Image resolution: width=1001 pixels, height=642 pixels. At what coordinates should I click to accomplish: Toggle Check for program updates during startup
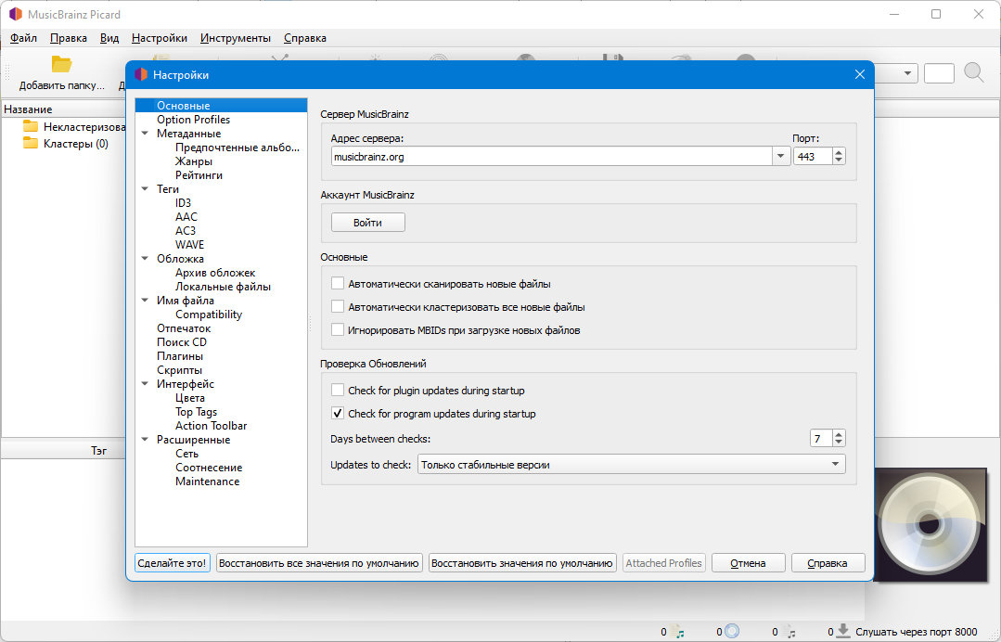pos(337,413)
